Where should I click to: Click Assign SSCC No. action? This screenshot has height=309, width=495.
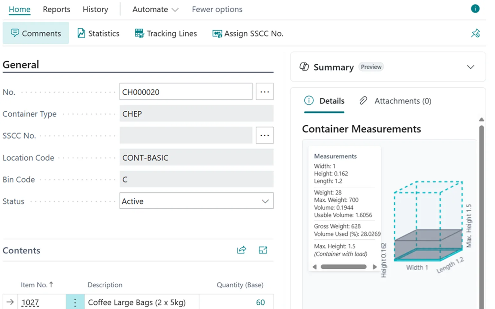[x=248, y=33]
